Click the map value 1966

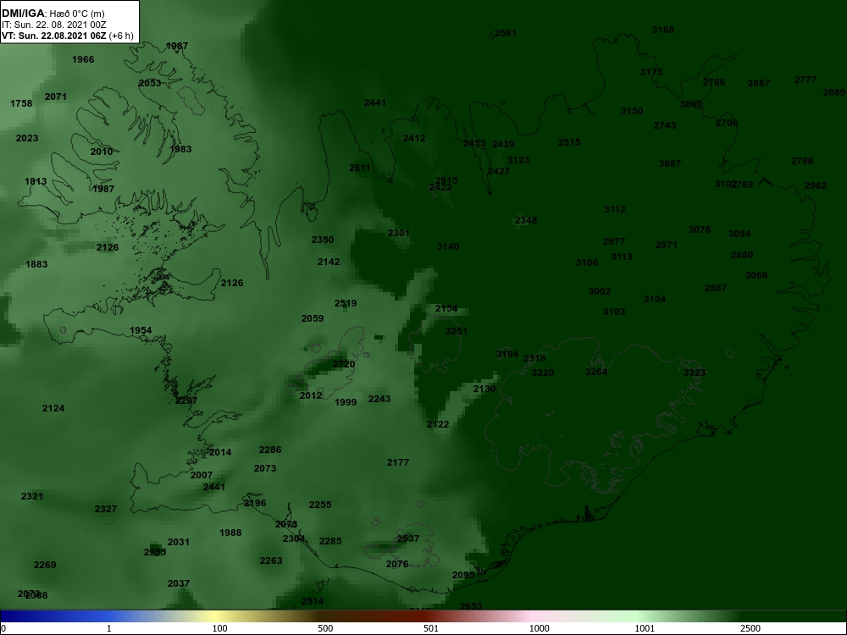(x=83, y=59)
